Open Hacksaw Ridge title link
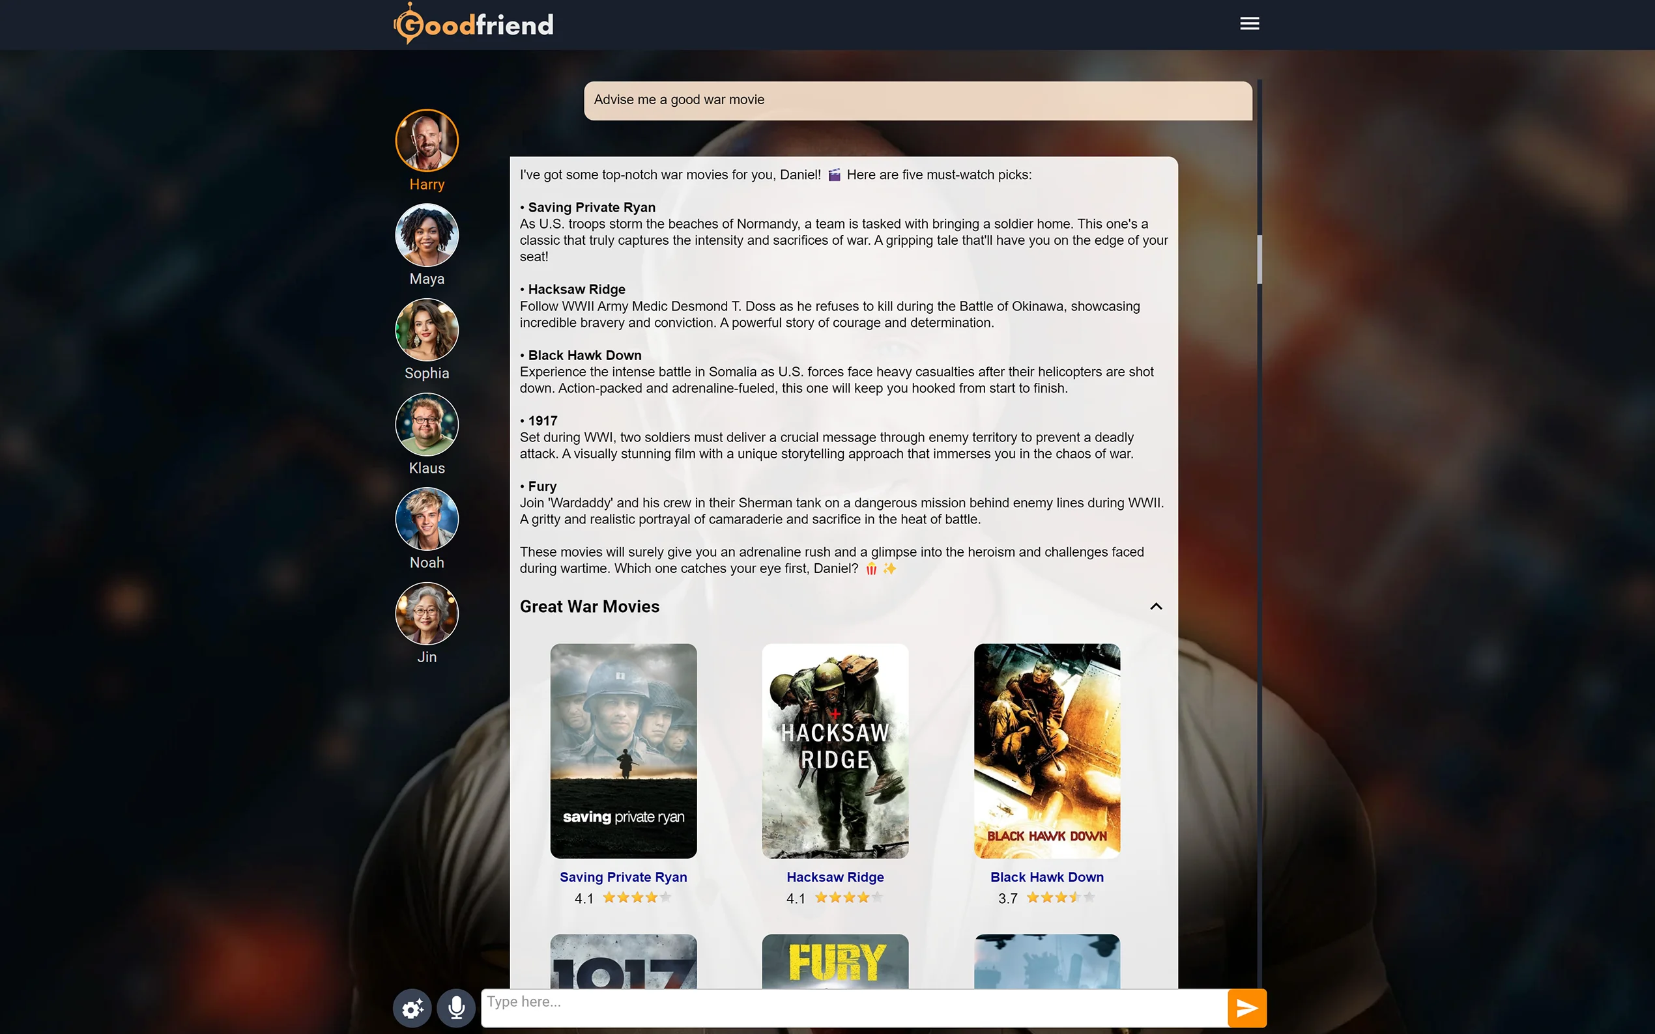The width and height of the screenshot is (1655, 1034). point(835,876)
